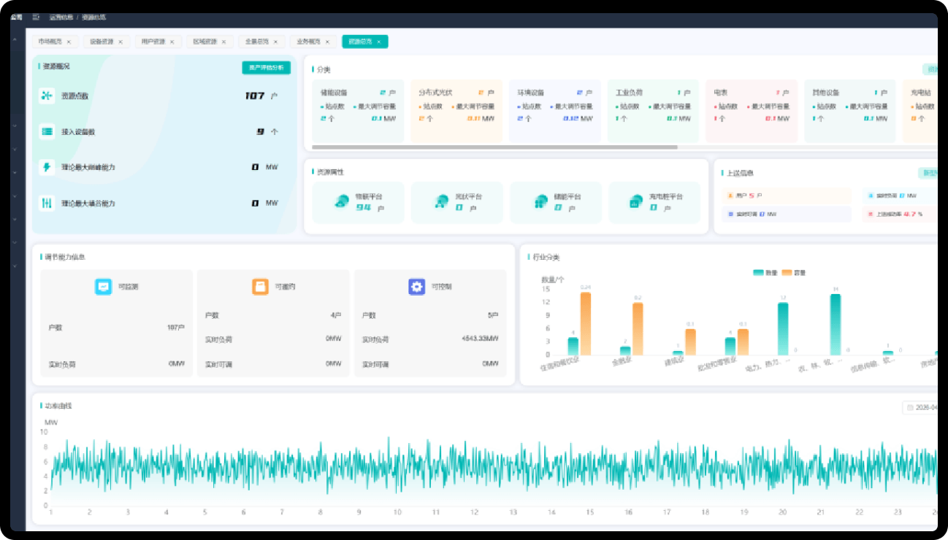Image resolution: width=948 pixels, height=540 pixels.
Task: Expand the first sidebar chevron menu
Action: tap(14, 42)
